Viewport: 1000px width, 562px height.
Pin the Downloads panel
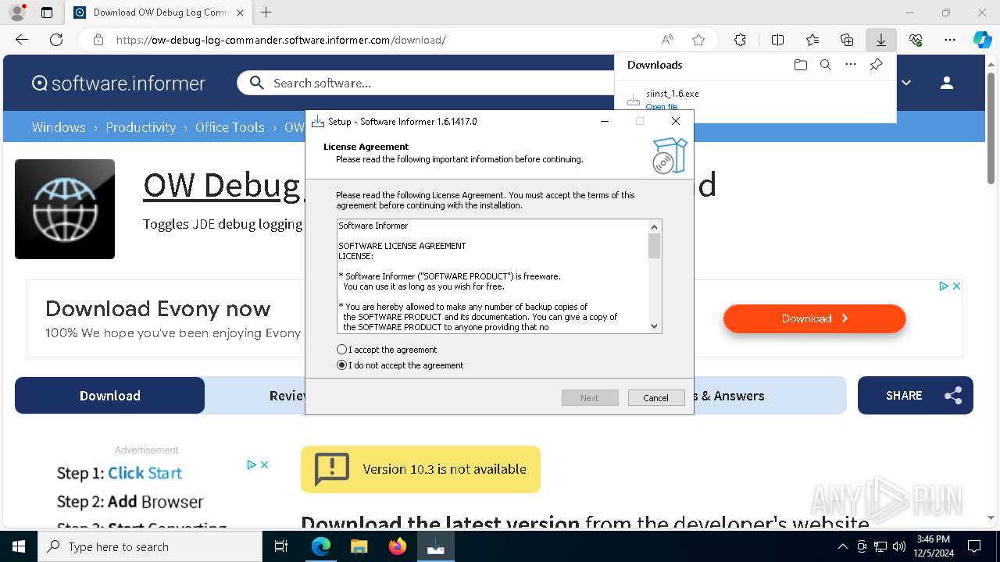[x=876, y=65]
